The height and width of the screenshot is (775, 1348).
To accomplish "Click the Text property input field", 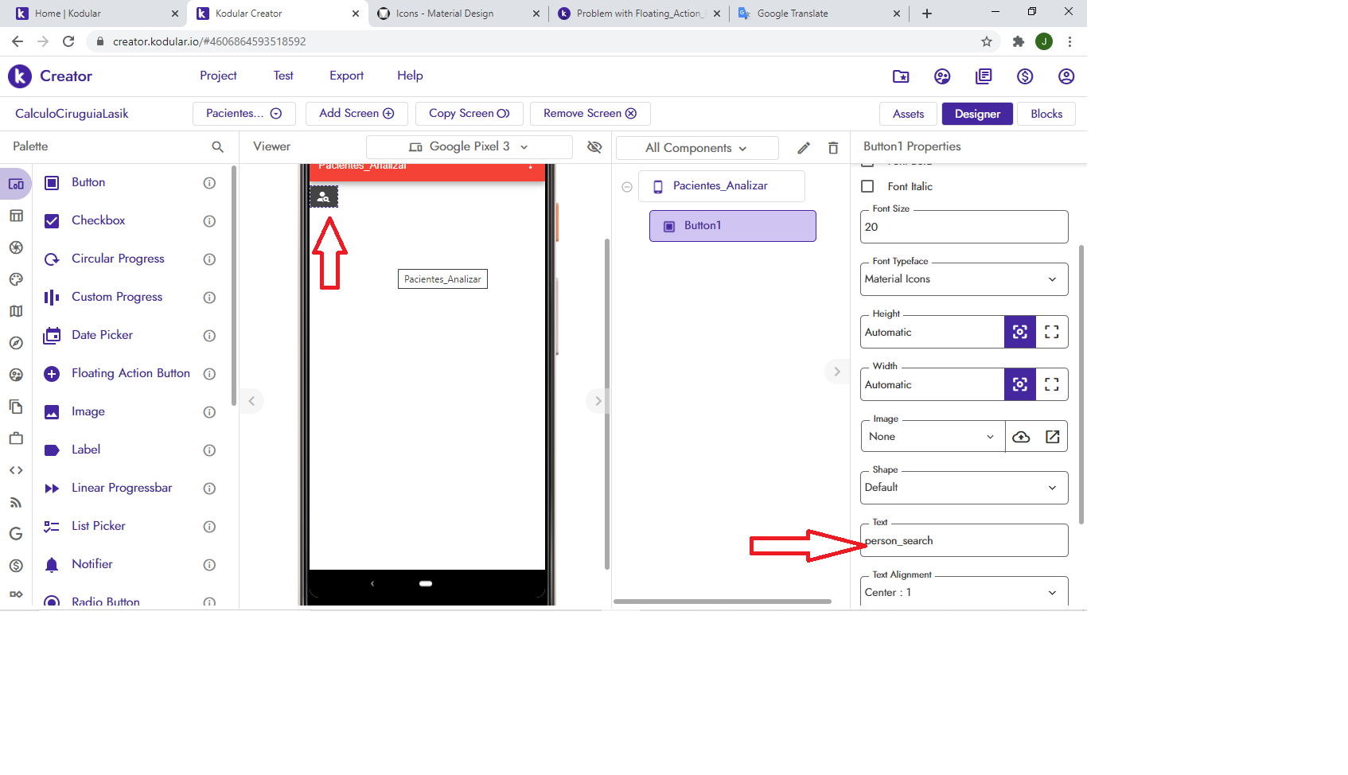I will pyautogui.click(x=964, y=541).
